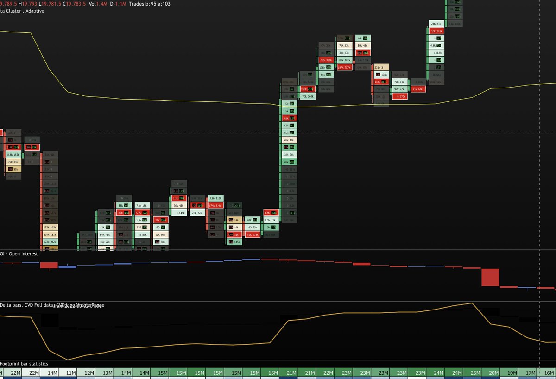This screenshot has height=379, width=556.
Task: Click the red 59k 173k footprint cell
Action: pyautogui.click(x=253, y=235)
